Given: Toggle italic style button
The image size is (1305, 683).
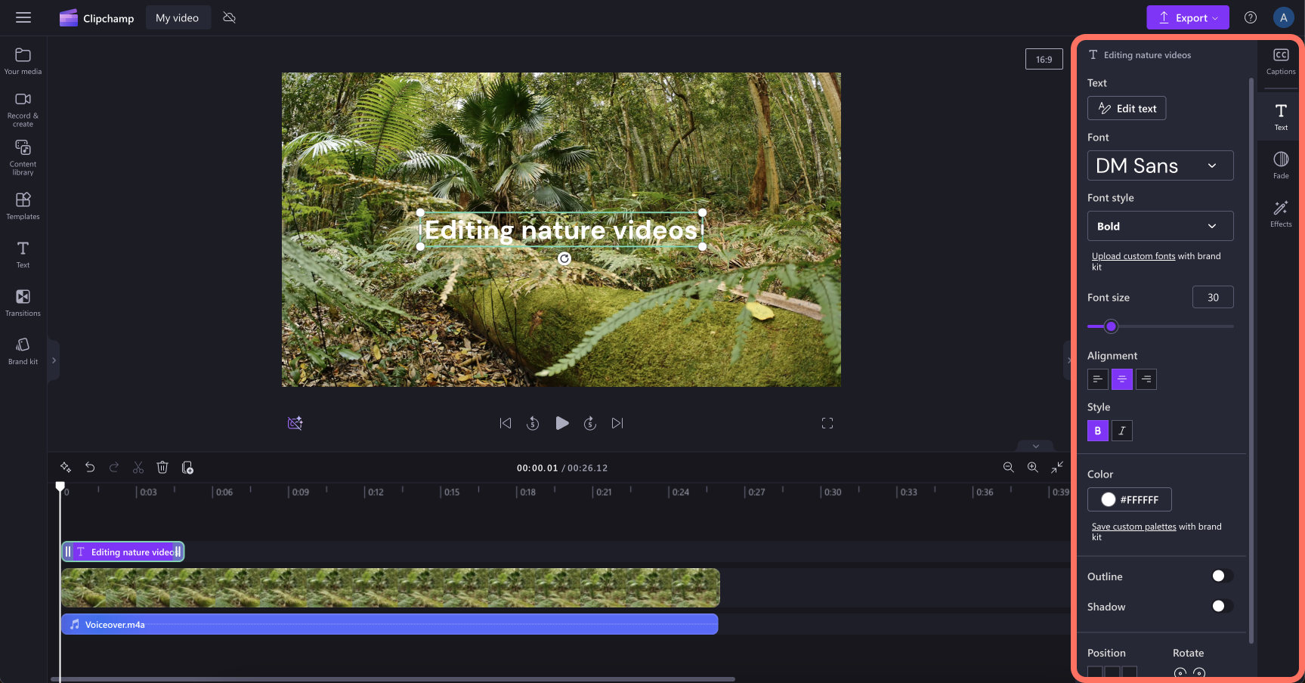Looking at the screenshot, I should (1122, 431).
